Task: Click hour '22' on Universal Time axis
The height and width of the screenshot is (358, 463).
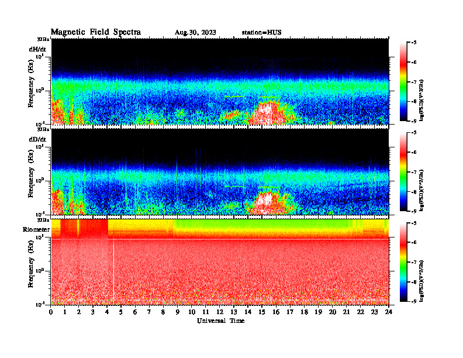Action: tap(360, 312)
